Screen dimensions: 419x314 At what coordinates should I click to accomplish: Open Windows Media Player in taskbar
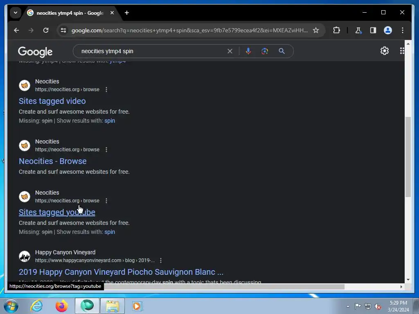click(137, 306)
